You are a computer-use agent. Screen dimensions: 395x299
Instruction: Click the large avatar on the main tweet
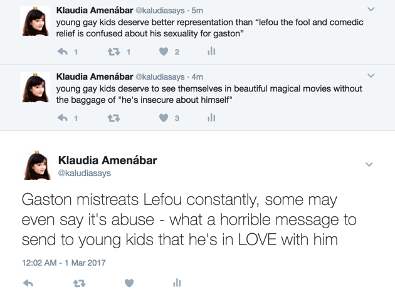tap(37, 165)
